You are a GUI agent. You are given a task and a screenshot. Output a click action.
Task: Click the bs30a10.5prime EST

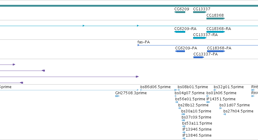click(183, 114)
